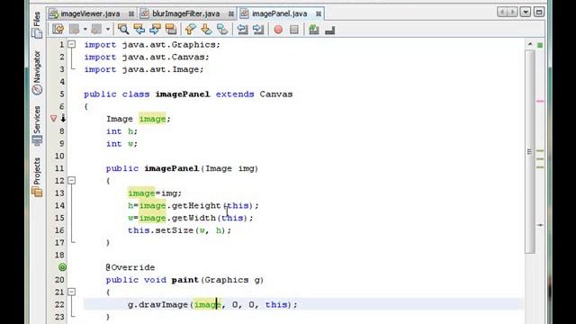The height and width of the screenshot is (324, 576).
Task: Open the Navigator side panel
Action: point(37,73)
